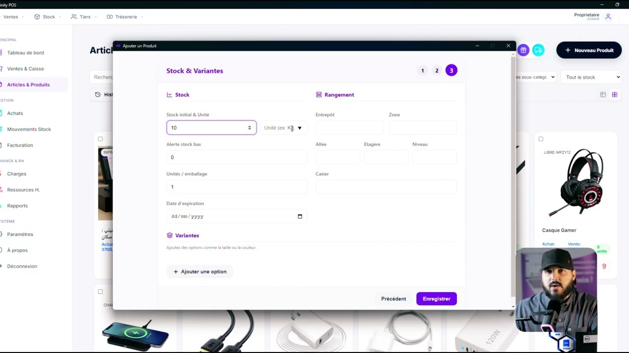Focus the Entrepôt field

tap(349, 127)
